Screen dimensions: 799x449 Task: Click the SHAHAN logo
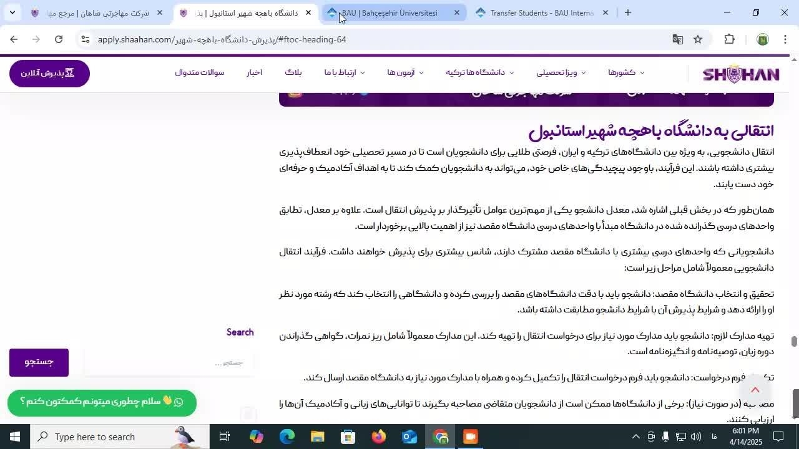pyautogui.click(x=741, y=74)
